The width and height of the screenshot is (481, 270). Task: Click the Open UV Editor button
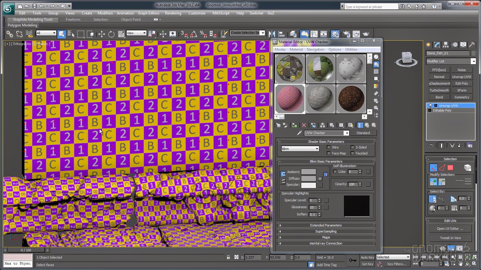450,229
